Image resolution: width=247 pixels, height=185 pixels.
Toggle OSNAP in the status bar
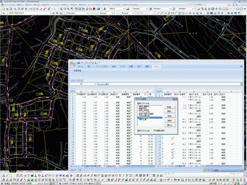65,183
